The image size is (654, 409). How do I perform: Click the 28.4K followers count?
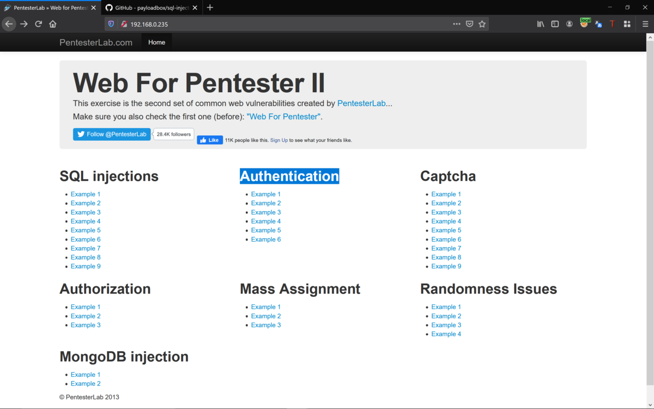[x=174, y=134]
